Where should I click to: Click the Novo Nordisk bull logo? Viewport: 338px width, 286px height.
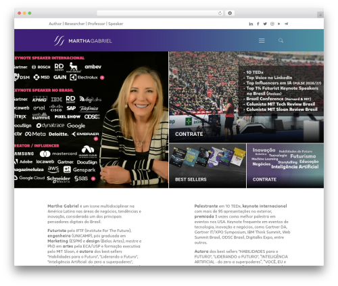click(74, 68)
